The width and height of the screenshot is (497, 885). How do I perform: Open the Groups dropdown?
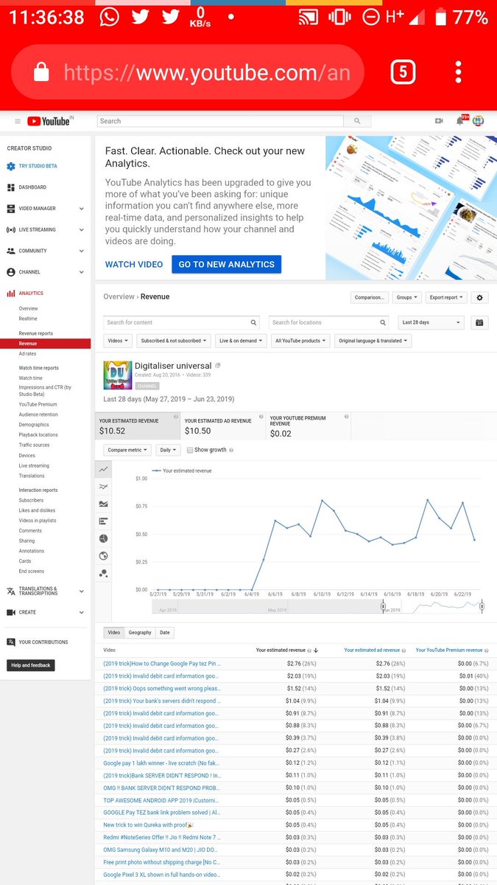pos(407,297)
